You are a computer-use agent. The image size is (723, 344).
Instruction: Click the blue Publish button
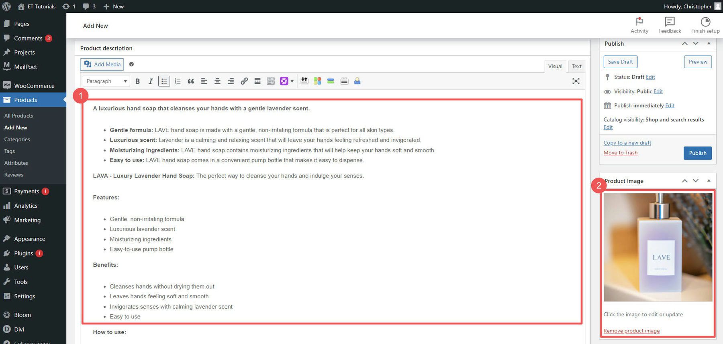point(697,153)
